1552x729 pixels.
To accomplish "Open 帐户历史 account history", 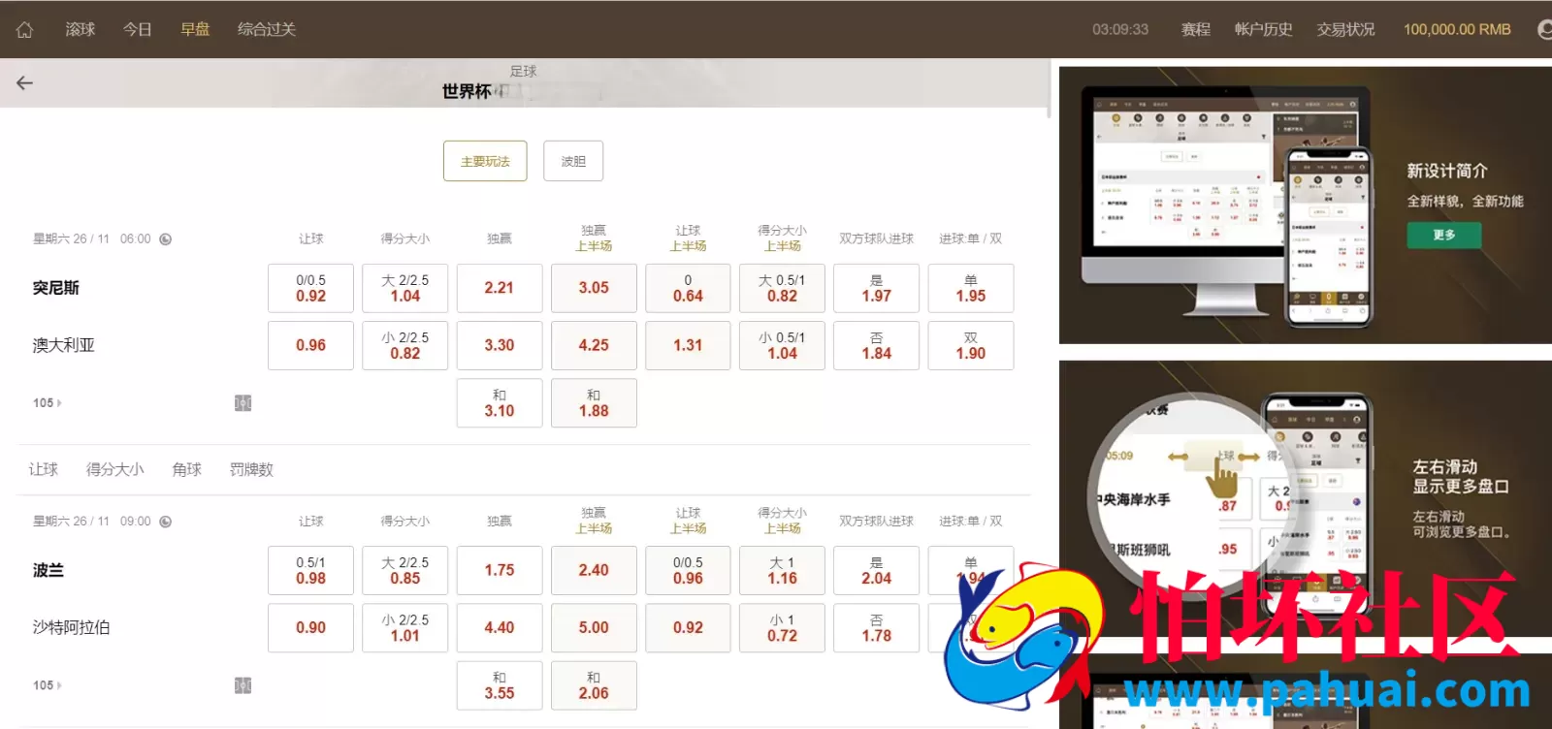I will pos(1264,29).
